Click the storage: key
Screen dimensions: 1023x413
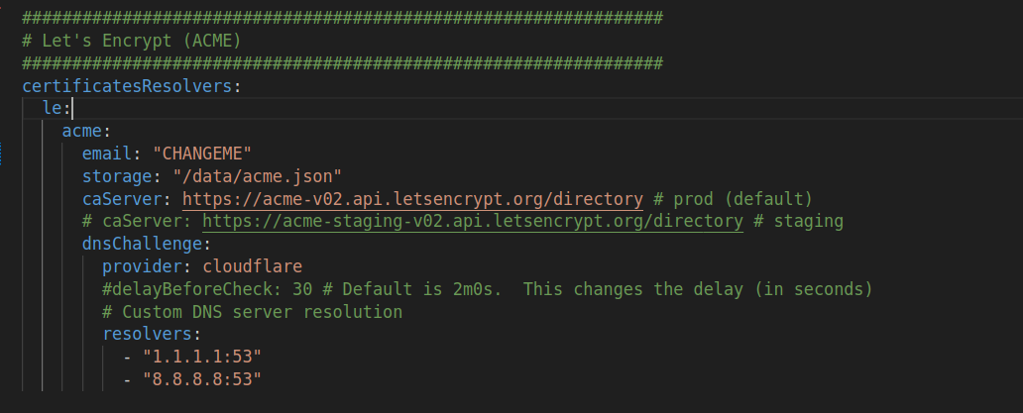click(121, 176)
